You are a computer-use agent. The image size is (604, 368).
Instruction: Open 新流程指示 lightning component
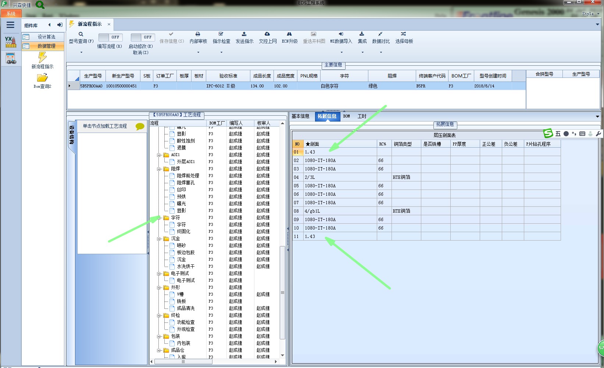pos(42,61)
